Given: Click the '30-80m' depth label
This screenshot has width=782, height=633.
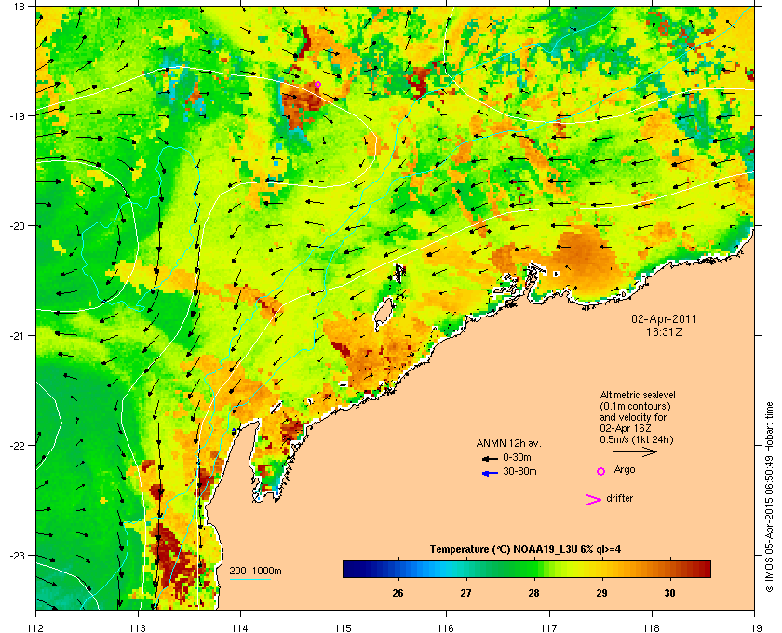Looking at the screenshot, I should click(519, 471).
